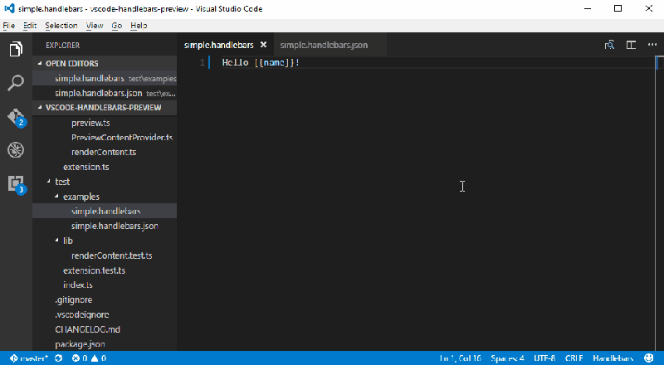
Task: Open package.json file
Action: pos(80,343)
